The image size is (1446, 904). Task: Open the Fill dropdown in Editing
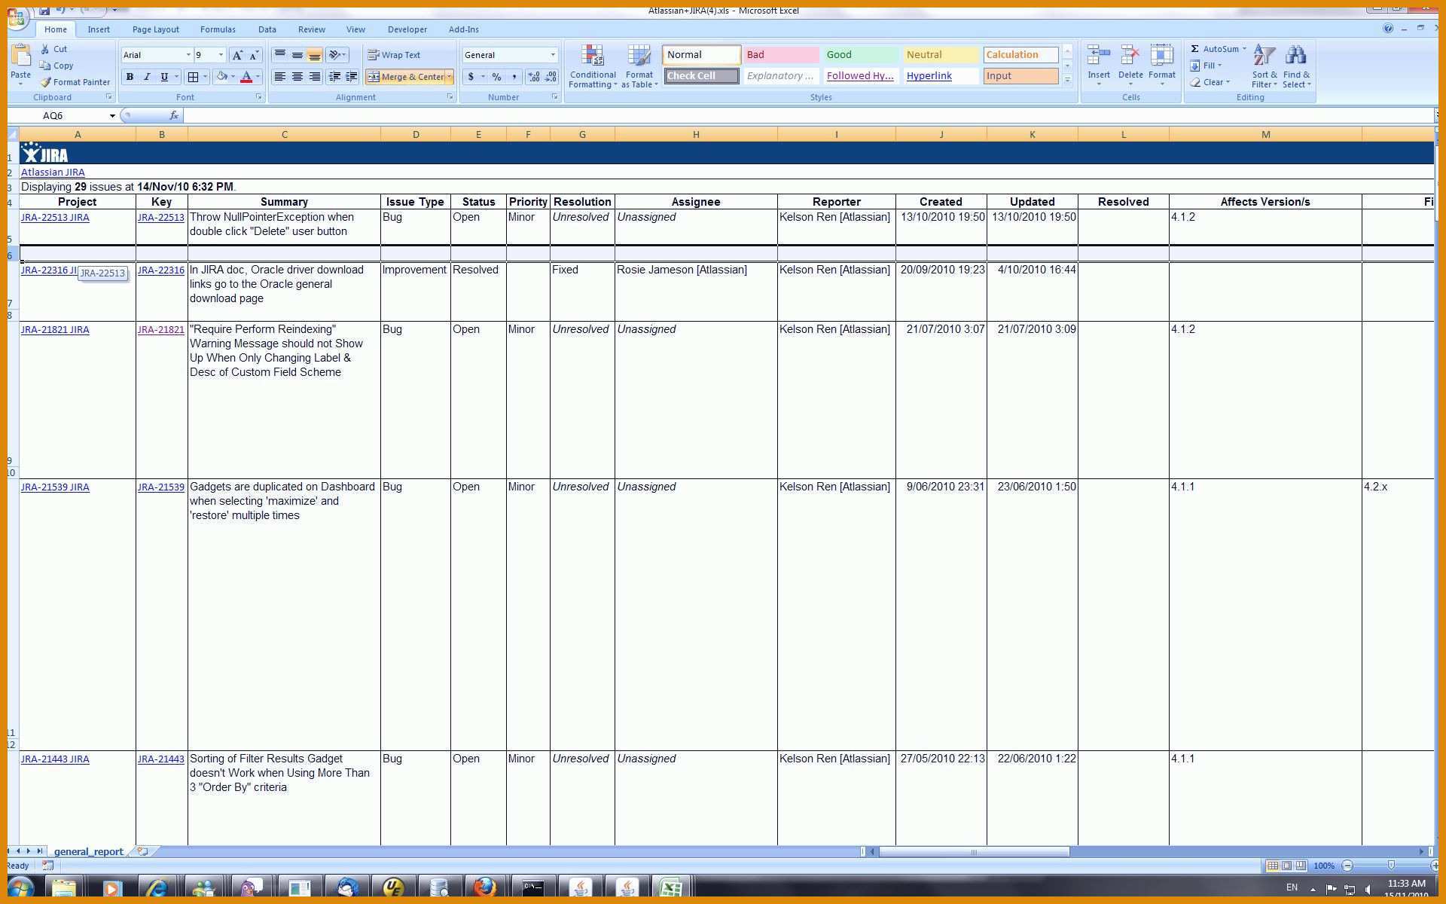[1207, 66]
